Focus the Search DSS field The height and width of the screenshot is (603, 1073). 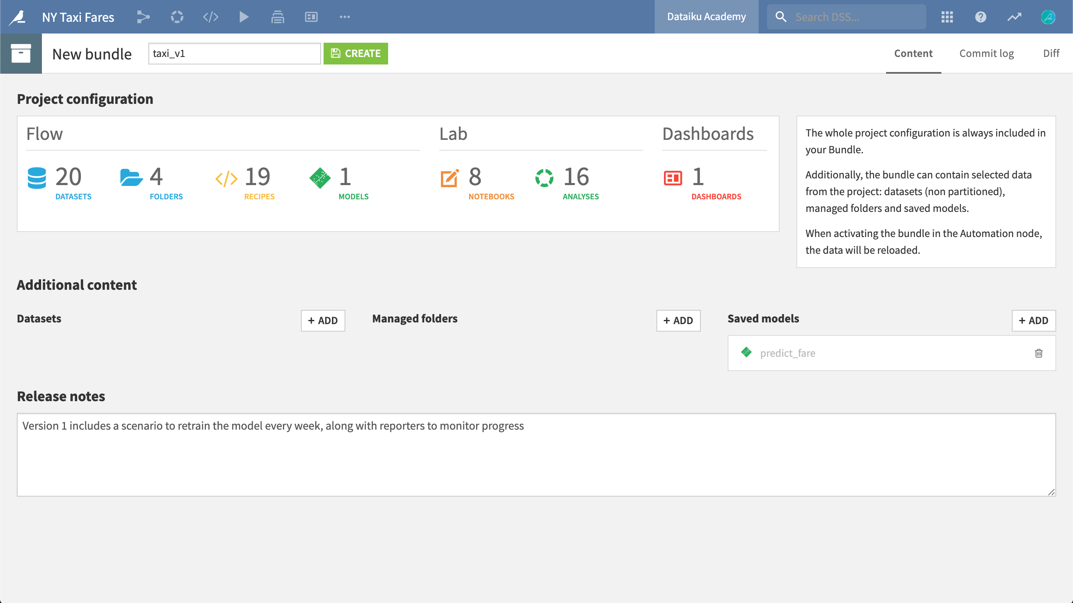click(847, 17)
